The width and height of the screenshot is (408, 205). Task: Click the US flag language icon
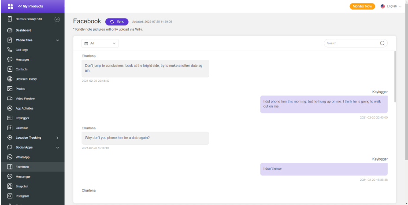tap(383, 6)
